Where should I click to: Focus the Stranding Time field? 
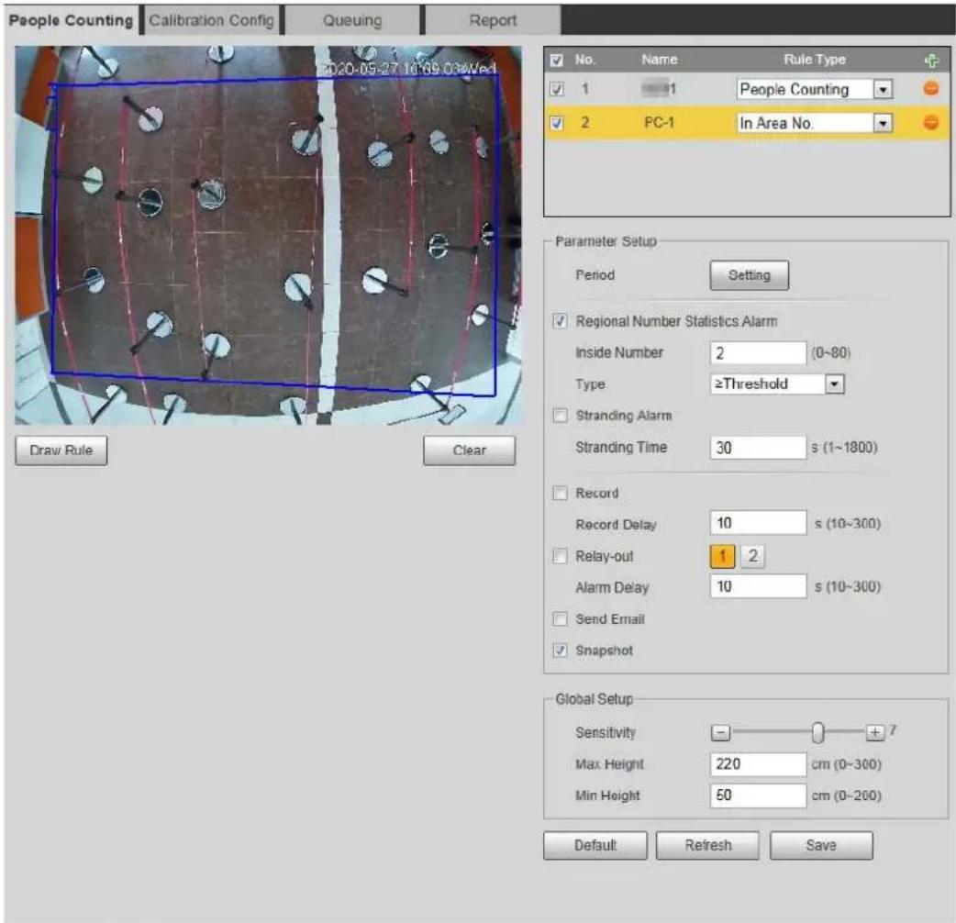[x=758, y=448]
